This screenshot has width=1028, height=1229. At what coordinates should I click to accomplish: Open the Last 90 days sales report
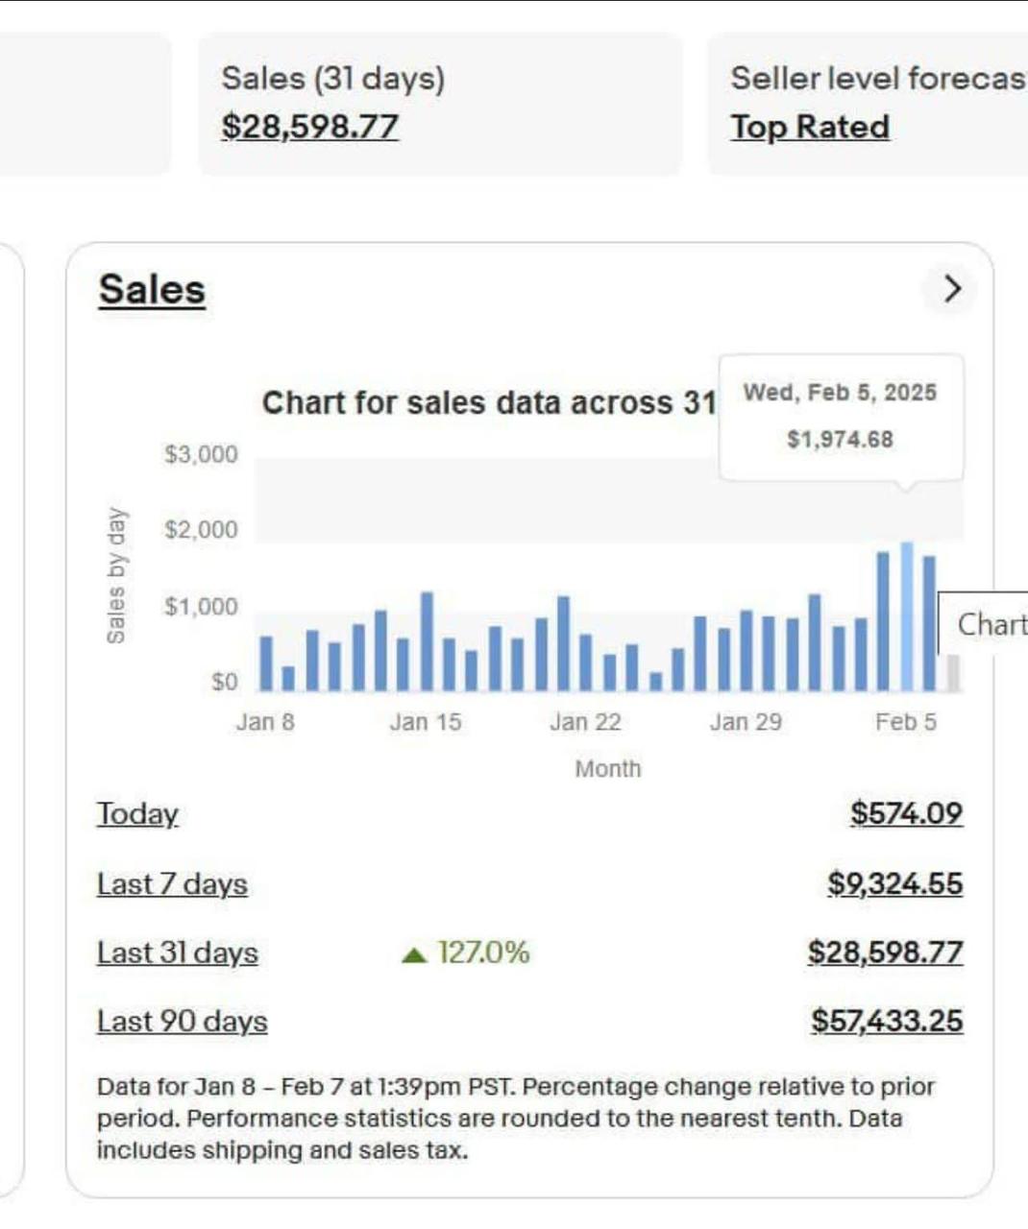tap(182, 1021)
